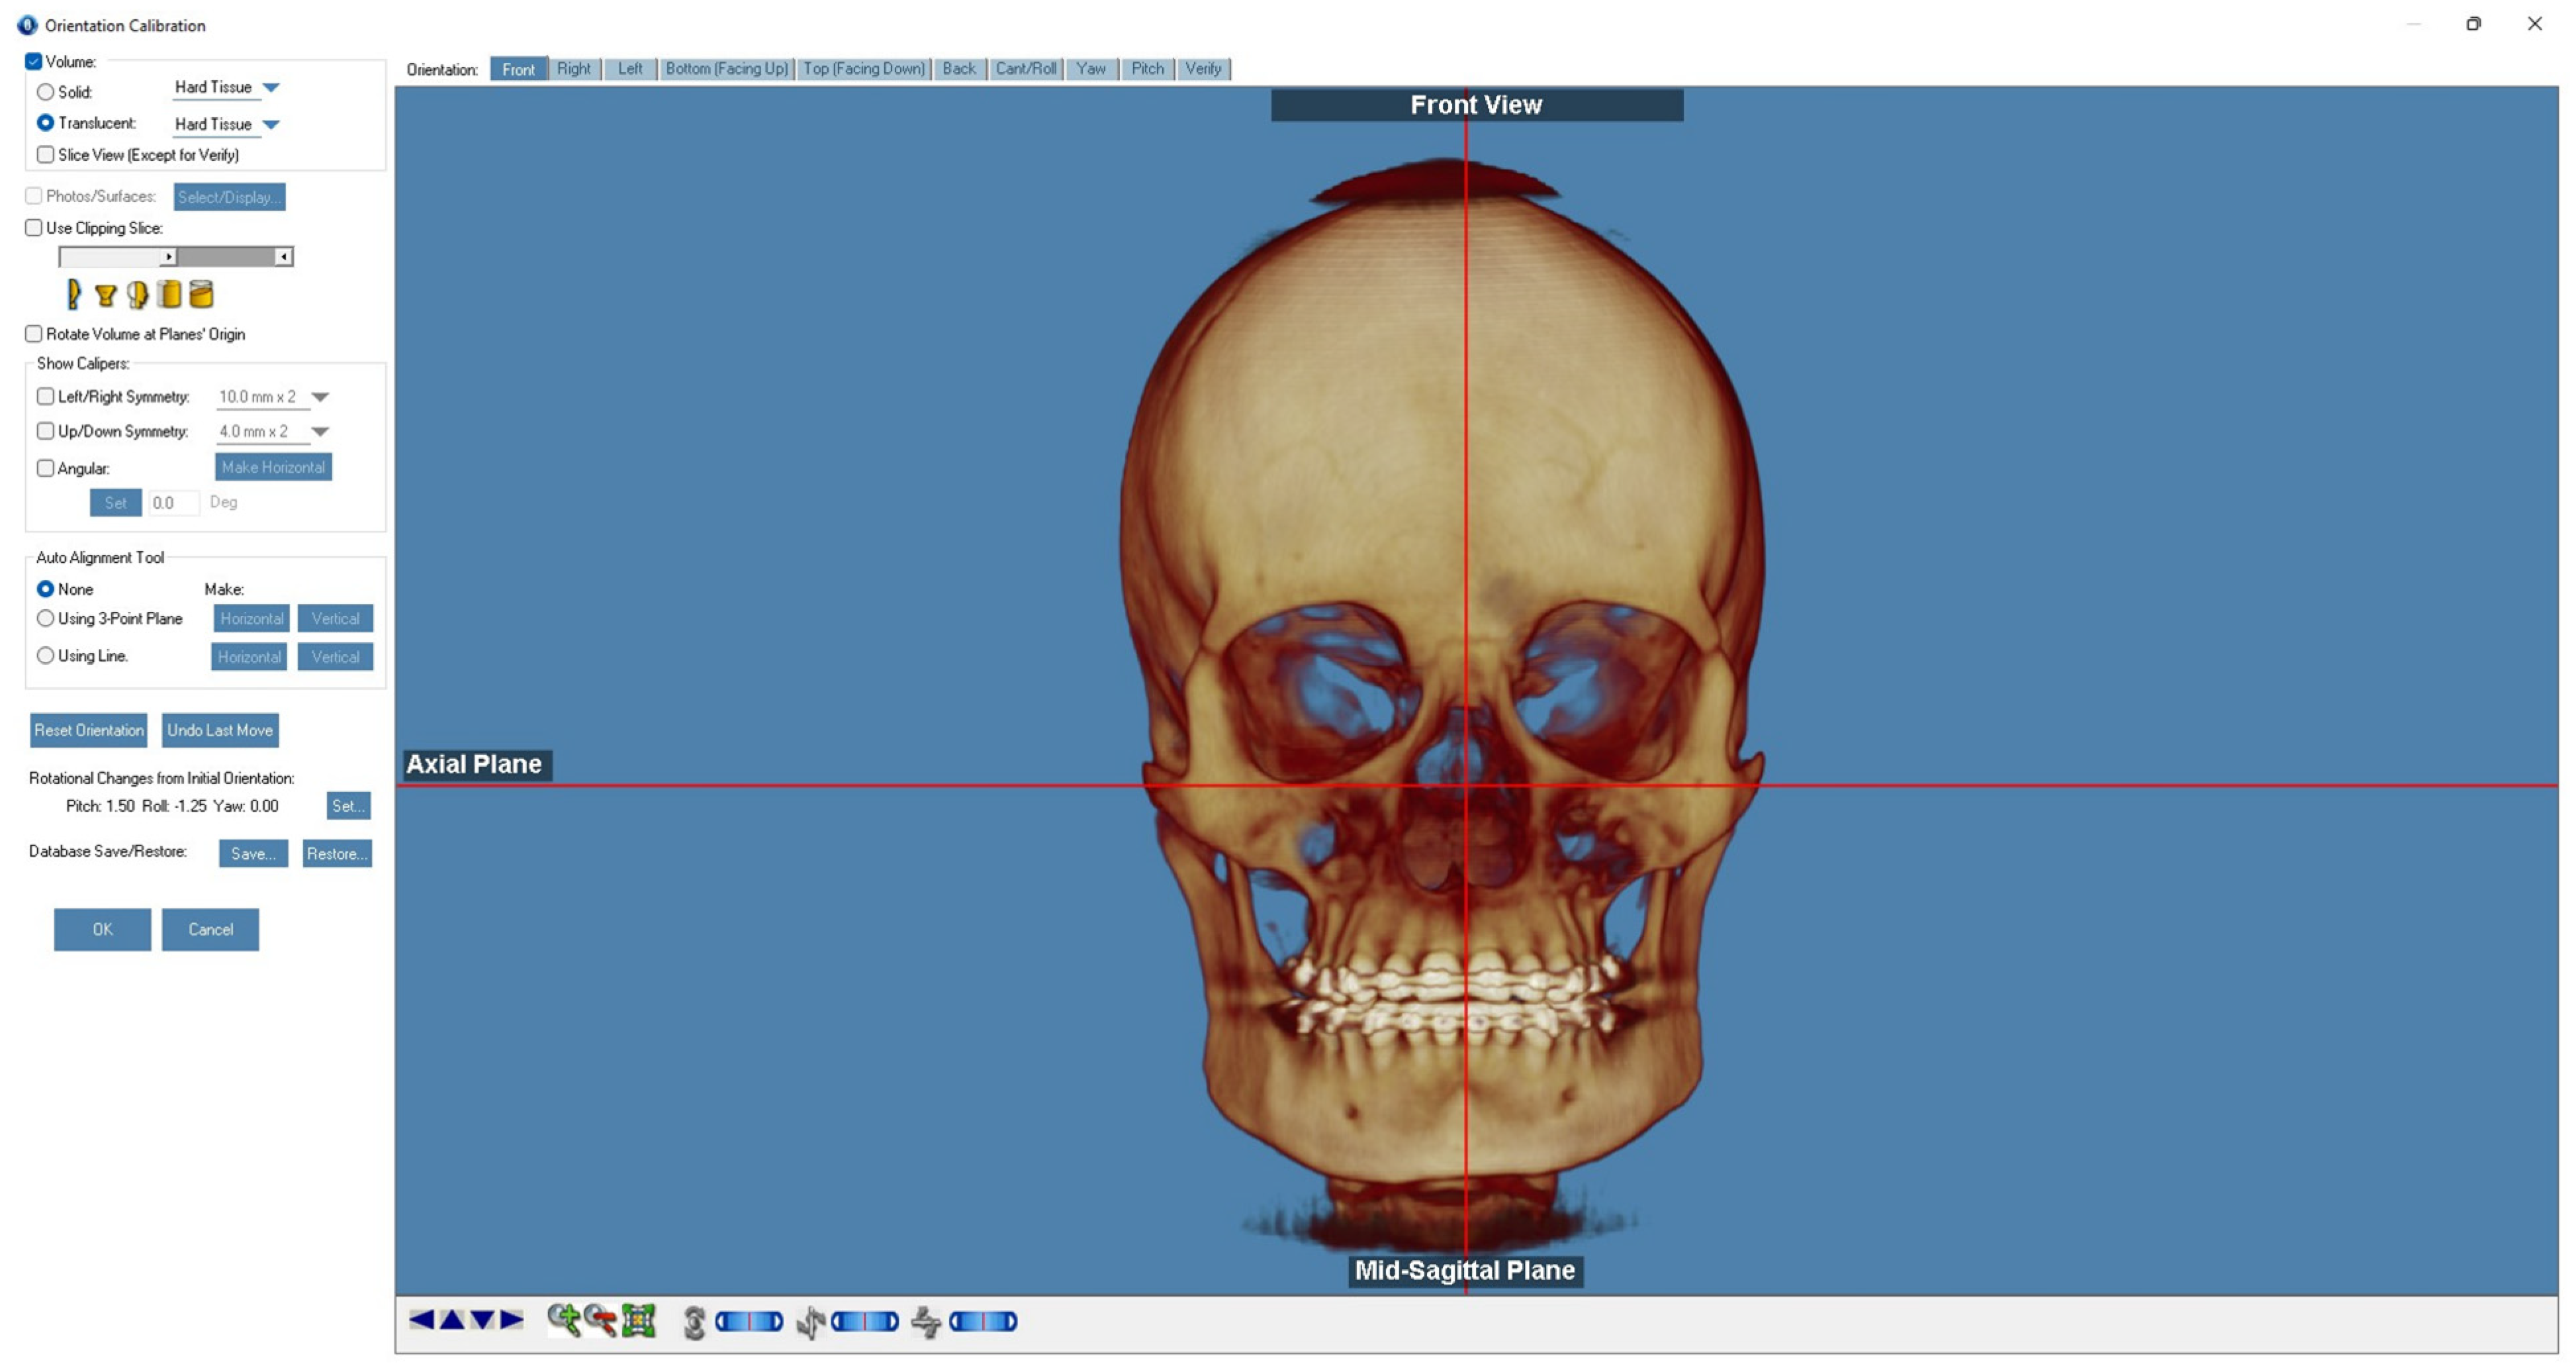Enable Use Clipping Slice checkbox

click(34, 228)
